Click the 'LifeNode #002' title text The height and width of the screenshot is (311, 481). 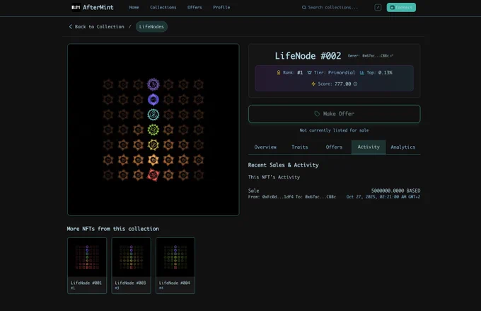[x=308, y=56]
